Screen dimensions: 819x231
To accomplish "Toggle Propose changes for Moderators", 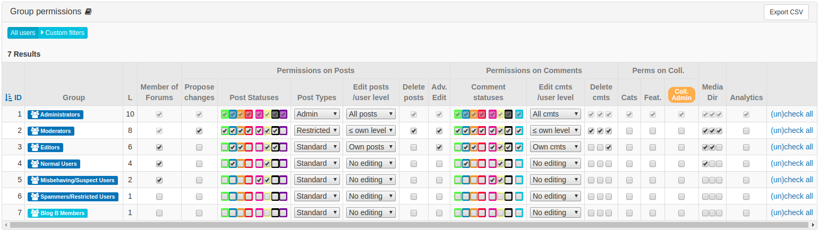I will pyautogui.click(x=199, y=131).
